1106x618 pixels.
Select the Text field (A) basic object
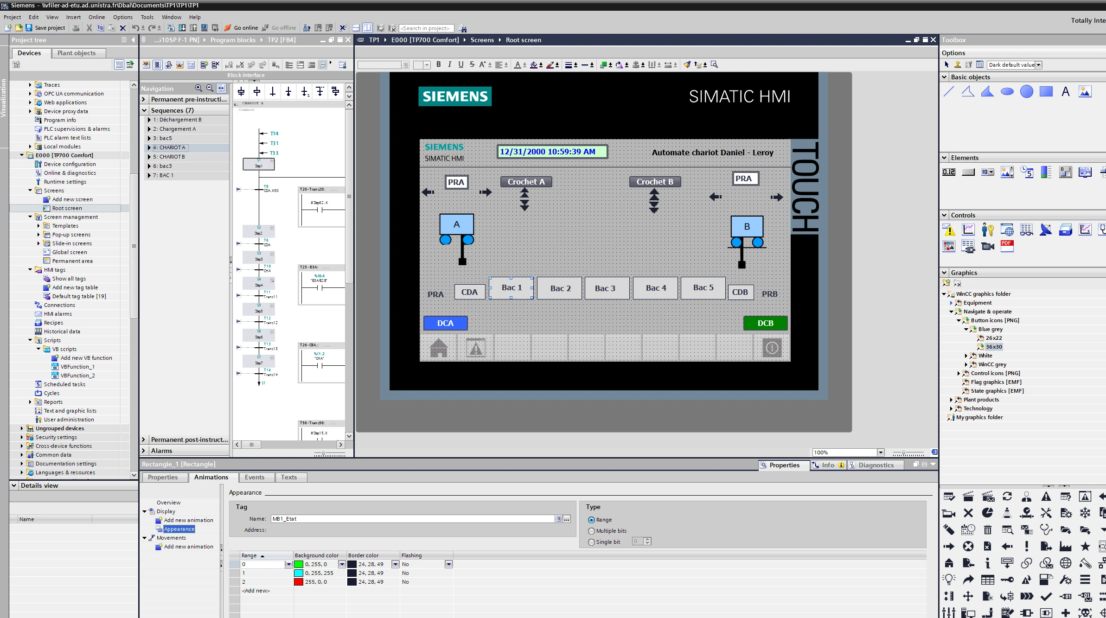pyautogui.click(x=1066, y=91)
